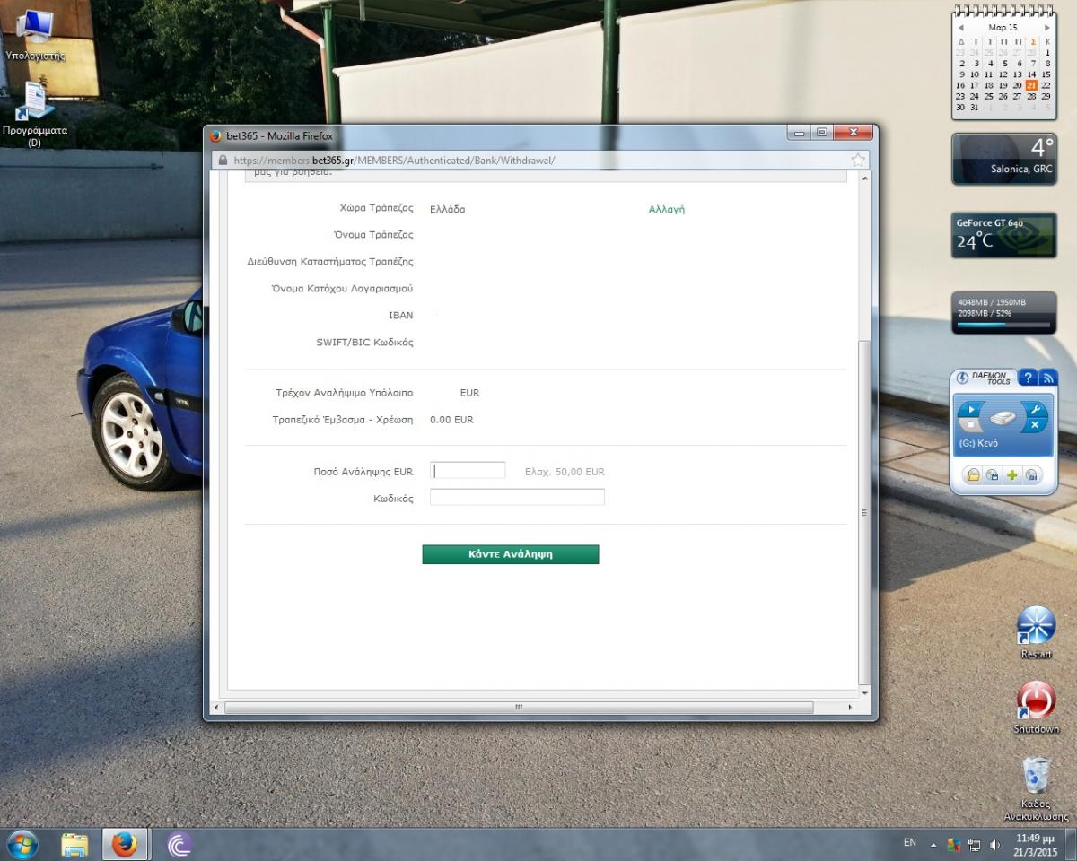Click Daemon Tools gadget help question mark

[x=1028, y=378]
